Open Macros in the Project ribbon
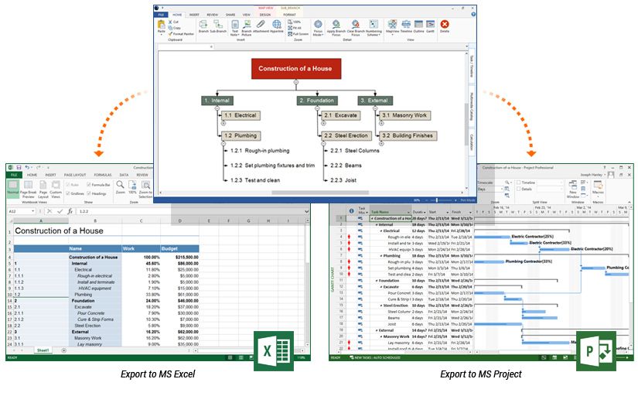Viewport: 638px width, 396px height. (598, 187)
